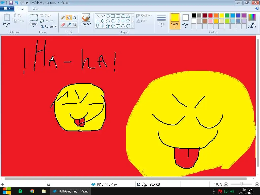Click the zoom in plus button
260x195 pixels.
pyautogui.click(x=257, y=184)
